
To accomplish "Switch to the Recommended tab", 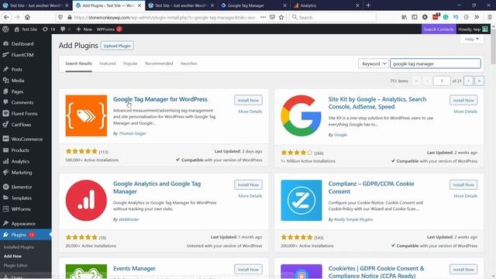I will pos(159,64).
